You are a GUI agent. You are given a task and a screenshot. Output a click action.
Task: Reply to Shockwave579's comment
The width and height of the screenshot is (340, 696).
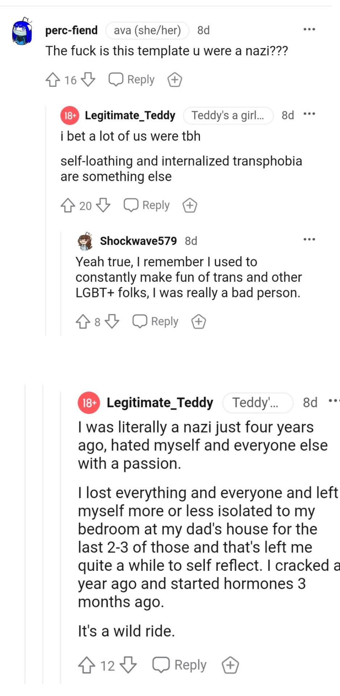156,322
